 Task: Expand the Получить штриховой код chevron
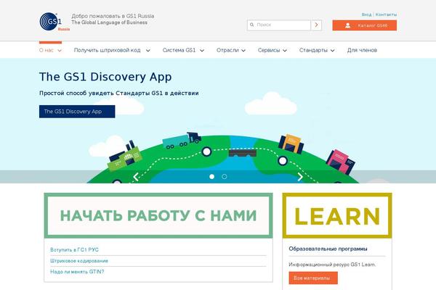[x=148, y=51]
